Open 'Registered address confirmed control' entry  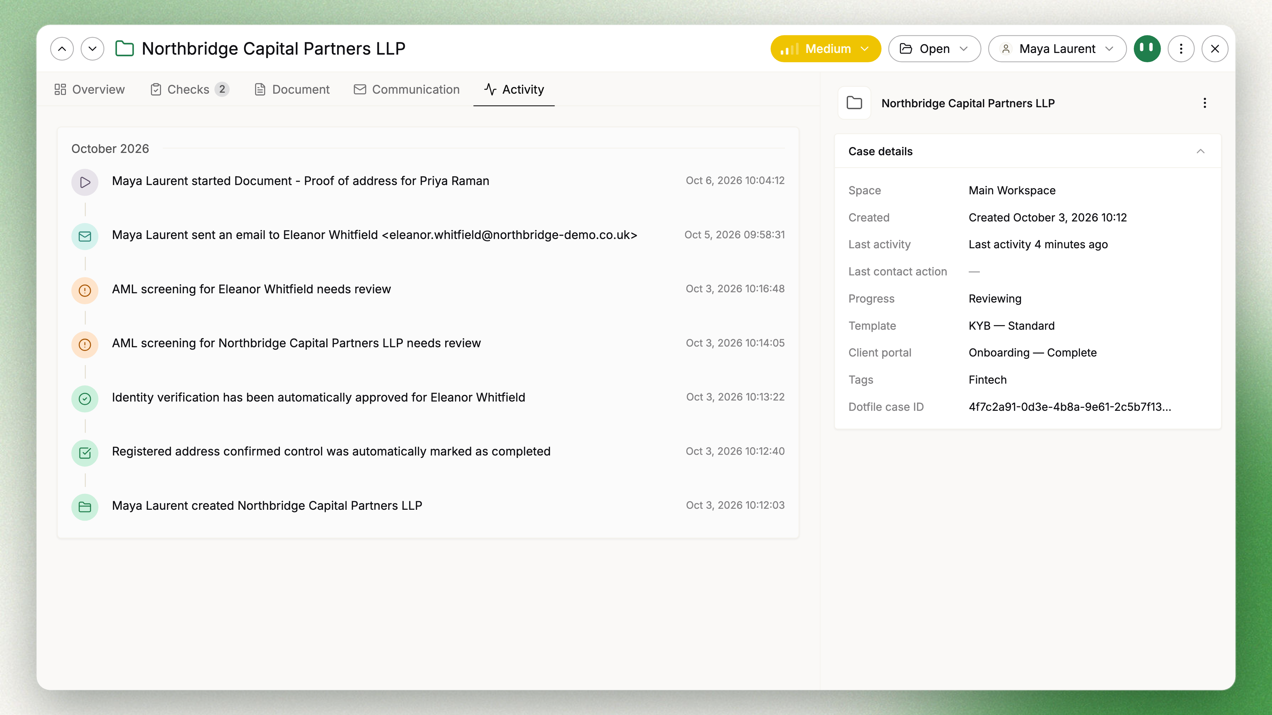click(x=331, y=452)
